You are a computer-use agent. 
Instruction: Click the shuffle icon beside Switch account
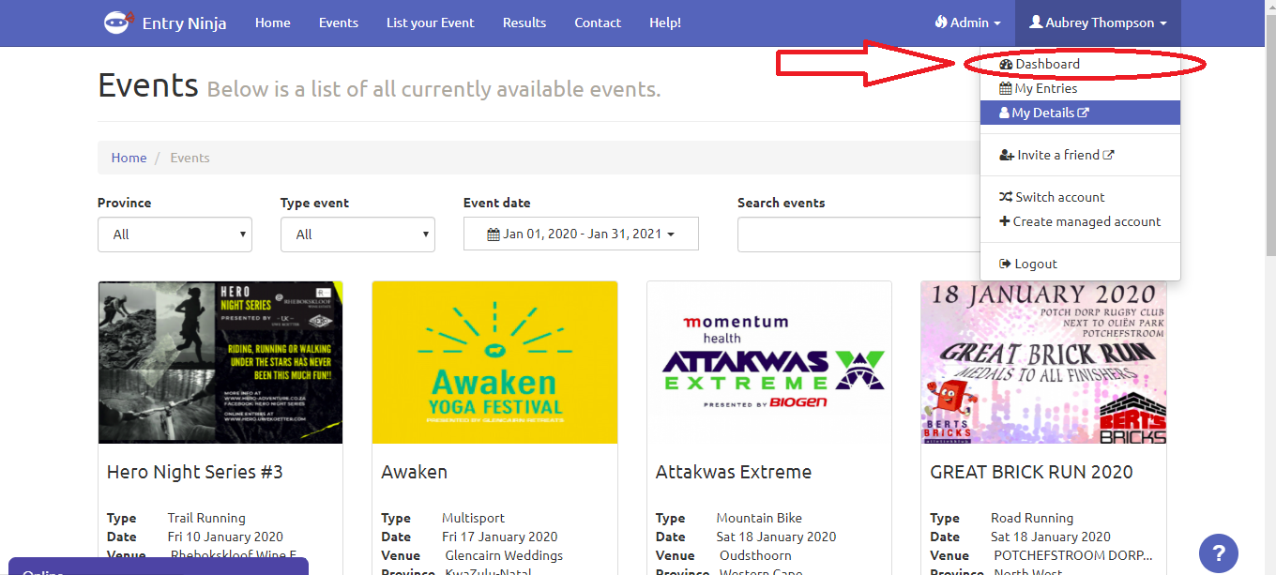click(x=1006, y=198)
